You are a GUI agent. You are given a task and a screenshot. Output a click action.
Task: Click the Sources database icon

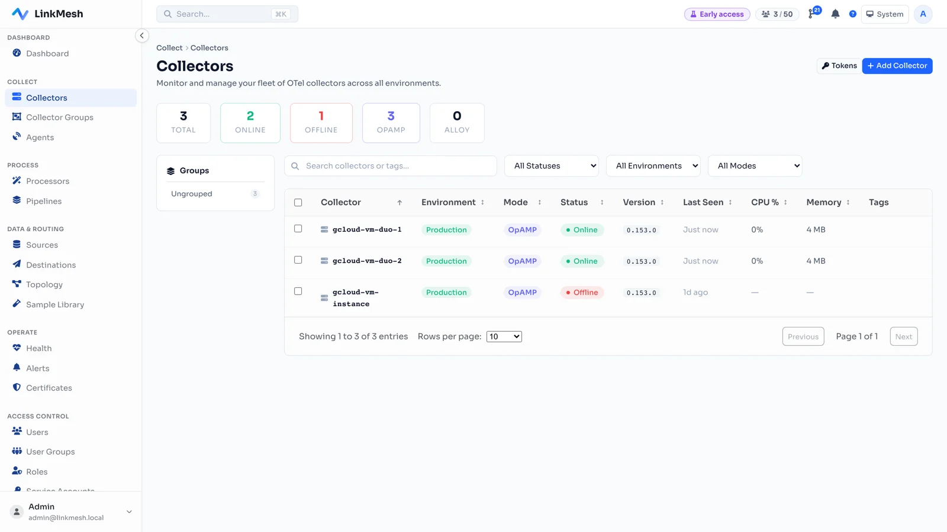(17, 245)
